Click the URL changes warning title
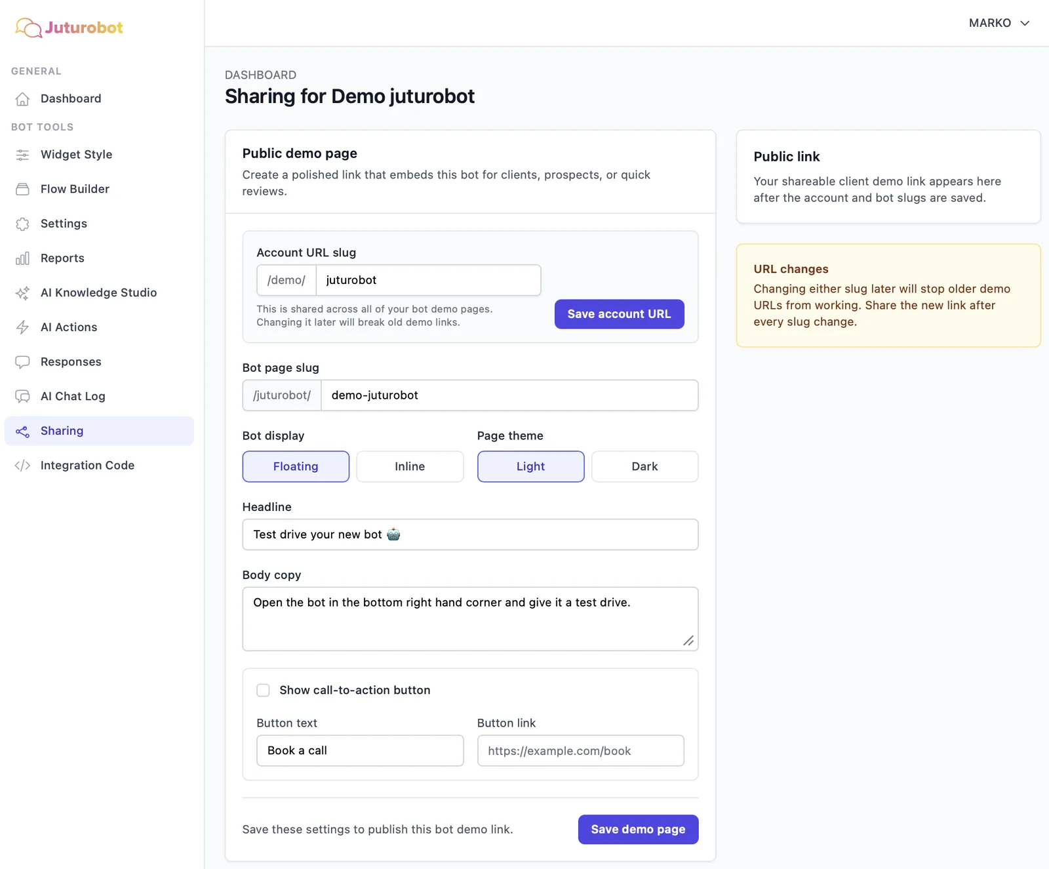 tap(791, 269)
